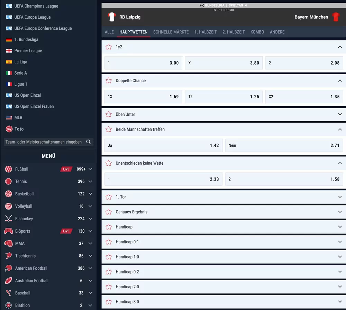Click the Spain flag beside La Liga
The image size is (346, 310).
[x=9, y=62]
